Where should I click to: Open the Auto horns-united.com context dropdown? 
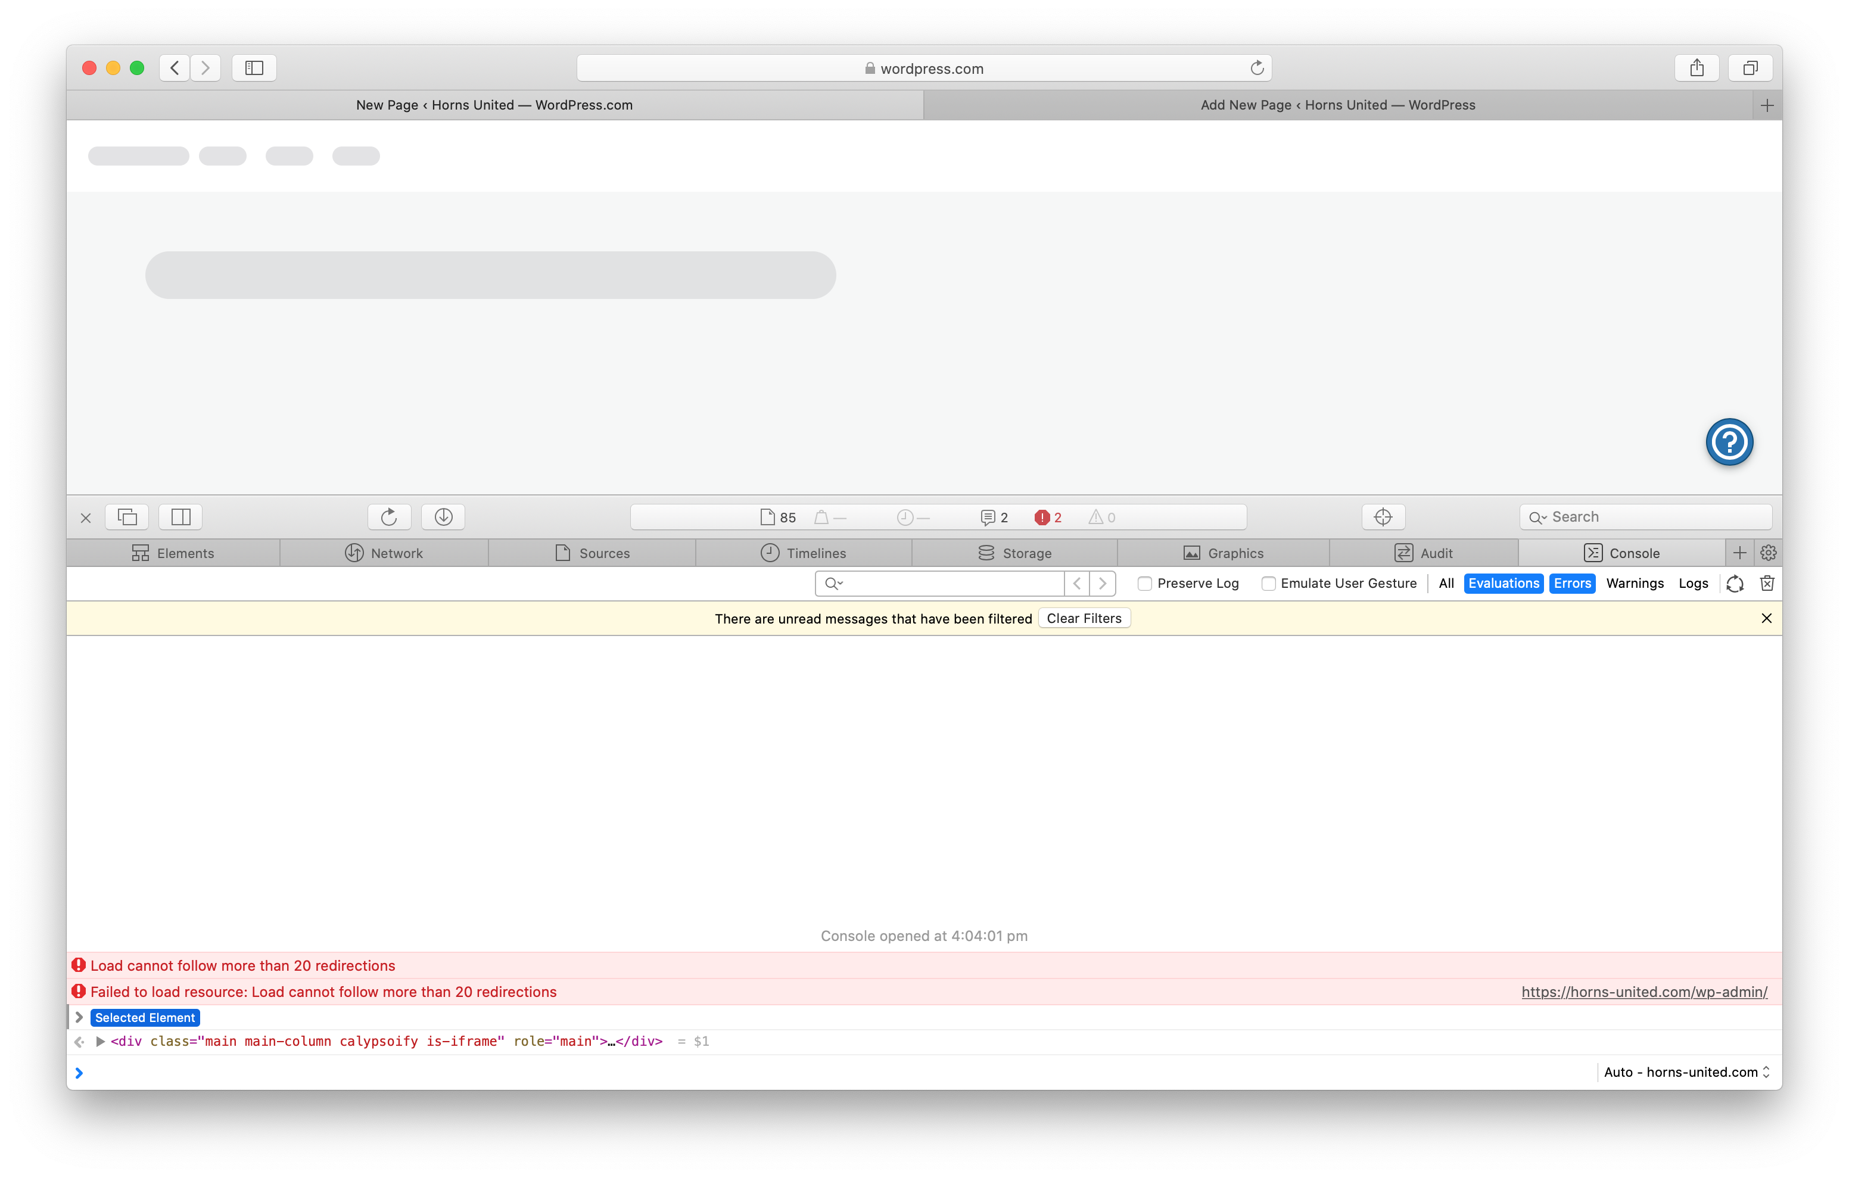point(1686,1072)
